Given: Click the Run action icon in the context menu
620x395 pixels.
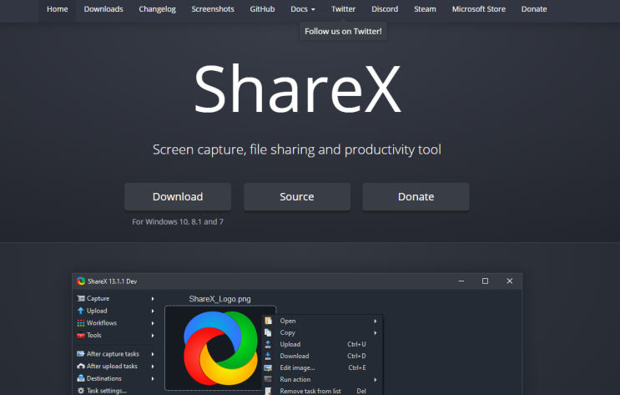Looking at the screenshot, I should pyautogui.click(x=268, y=379).
